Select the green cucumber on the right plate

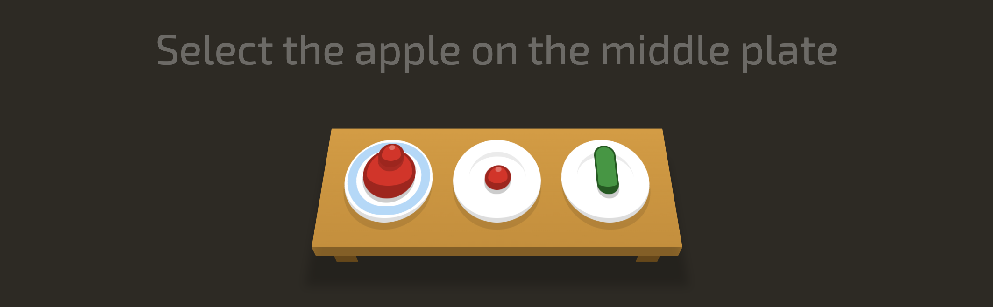(606, 170)
